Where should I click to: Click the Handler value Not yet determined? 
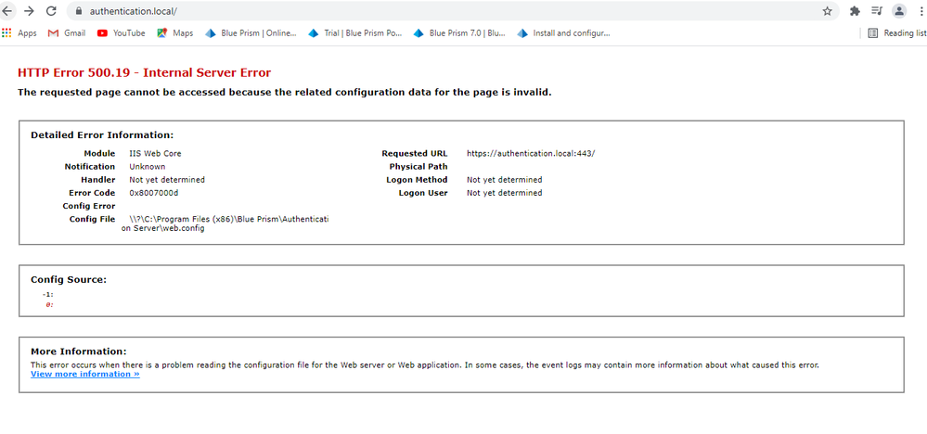(167, 180)
